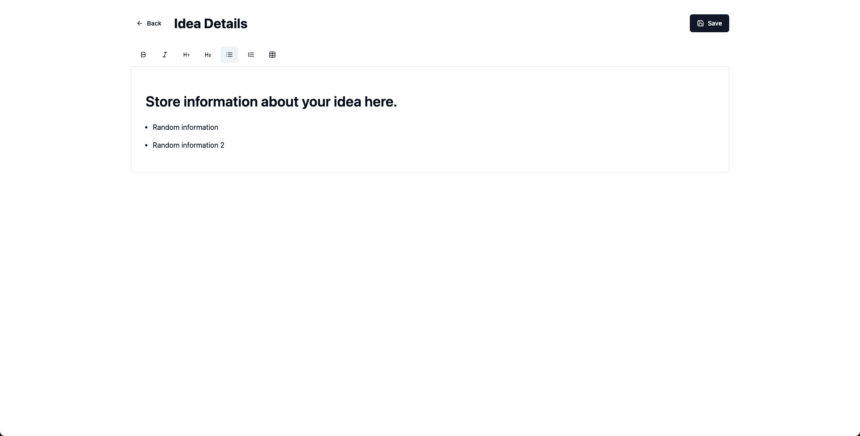Save the idea details

coord(709,23)
